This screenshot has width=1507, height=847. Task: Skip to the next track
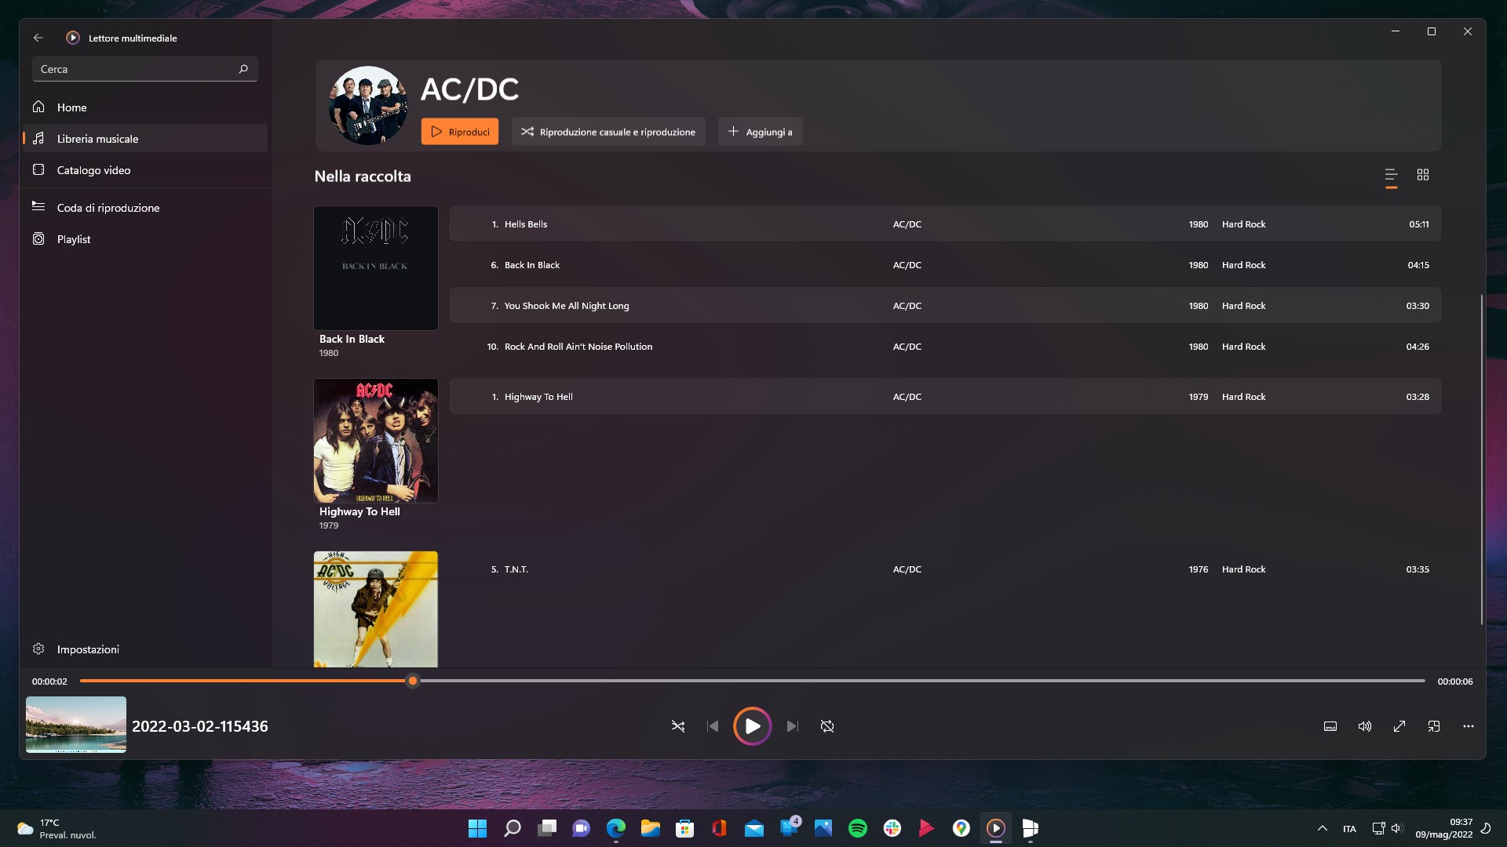[x=793, y=726]
